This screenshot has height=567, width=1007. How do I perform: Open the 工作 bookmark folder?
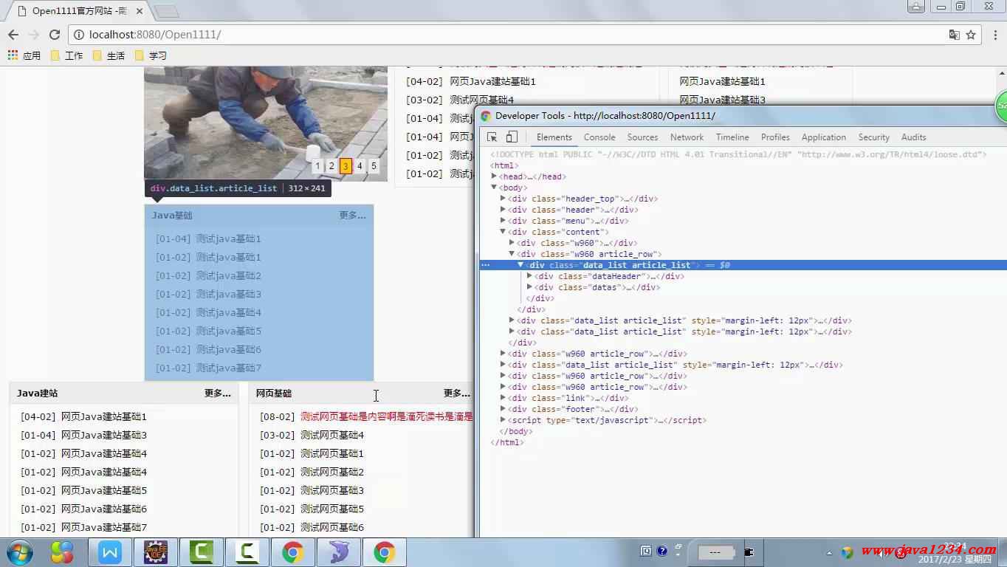coord(66,55)
